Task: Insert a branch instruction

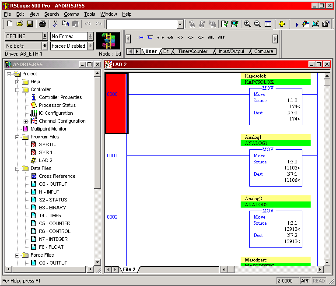Action: pos(150,37)
